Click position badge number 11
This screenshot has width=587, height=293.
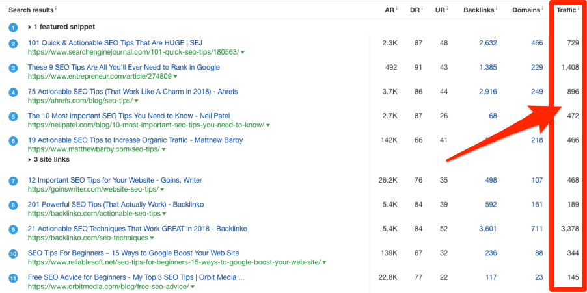tap(13, 278)
